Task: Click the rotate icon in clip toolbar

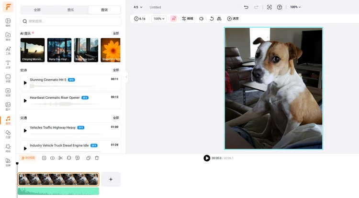Action: [x=212, y=19]
